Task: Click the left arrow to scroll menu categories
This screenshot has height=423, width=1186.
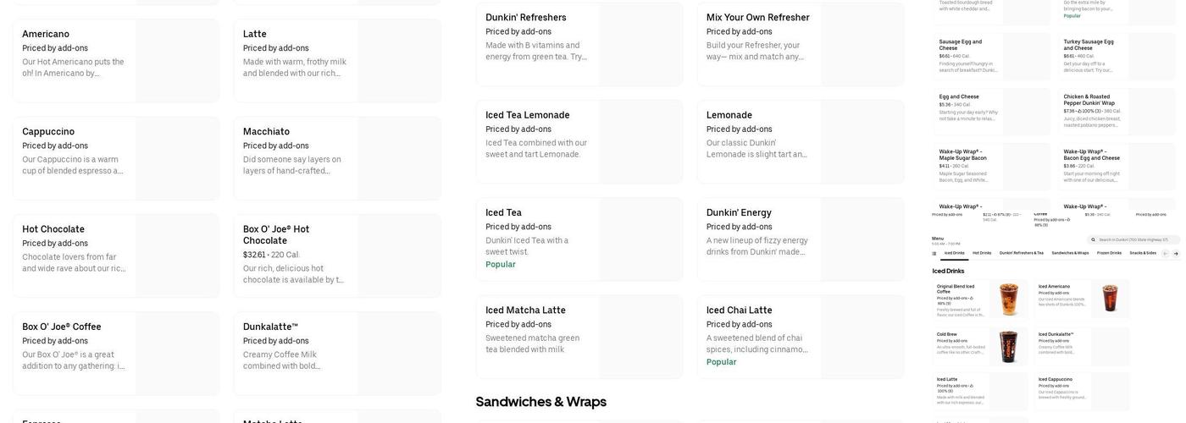Action: point(1165,253)
